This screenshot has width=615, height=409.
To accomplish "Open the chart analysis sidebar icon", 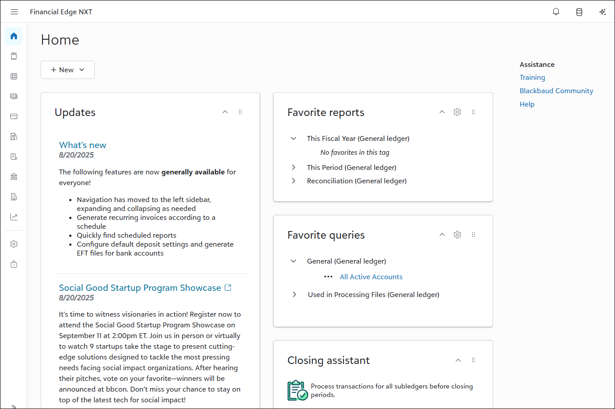I will coord(14,217).
